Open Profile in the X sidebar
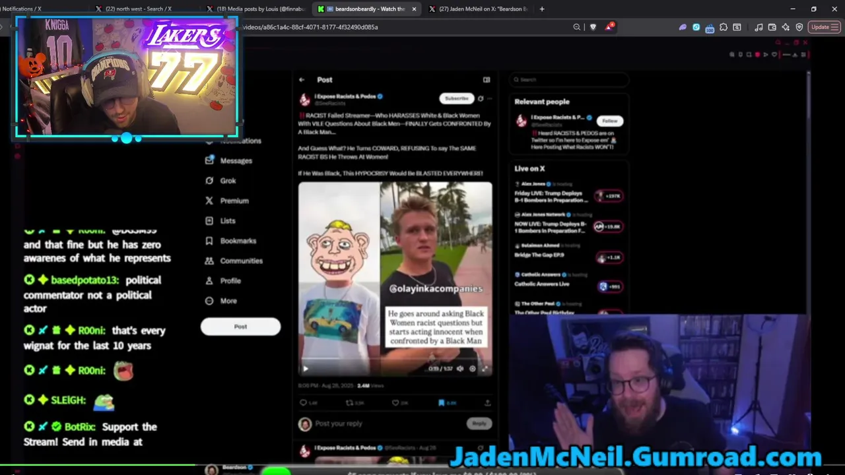The image size is (845, 475). [x=222, y=280]
